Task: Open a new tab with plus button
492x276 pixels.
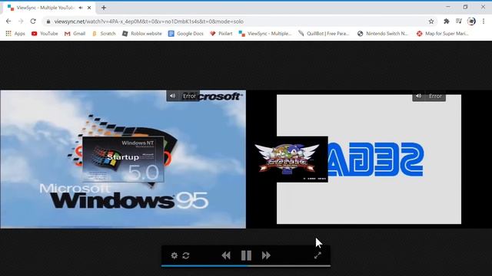Action: click(x=104, y=8)
